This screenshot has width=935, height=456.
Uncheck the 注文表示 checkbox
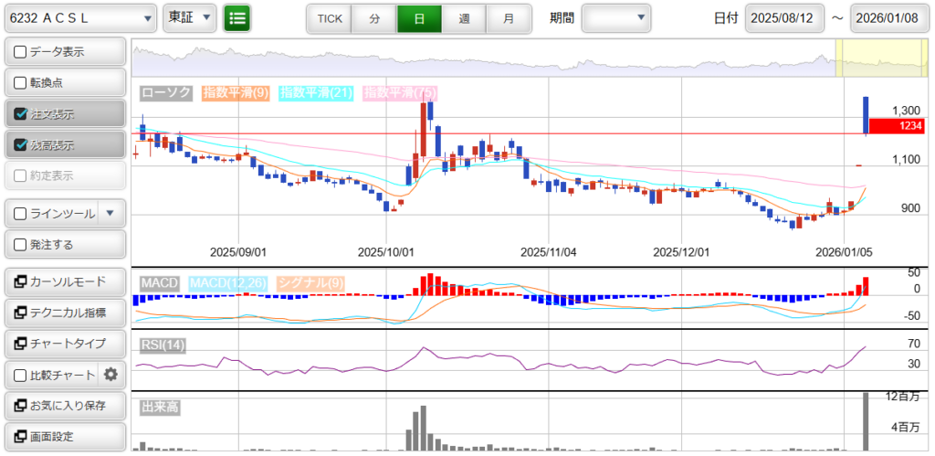[21, 114]
